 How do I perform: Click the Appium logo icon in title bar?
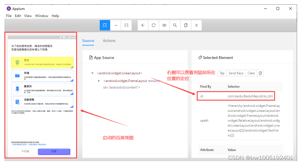click(9, 8)
